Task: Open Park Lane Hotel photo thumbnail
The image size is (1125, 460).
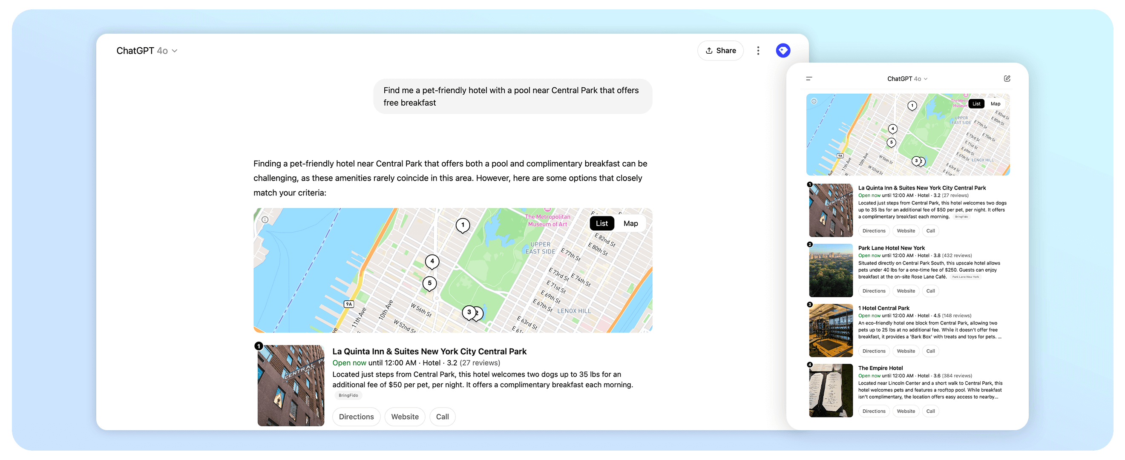Action: tap(831, 270)
